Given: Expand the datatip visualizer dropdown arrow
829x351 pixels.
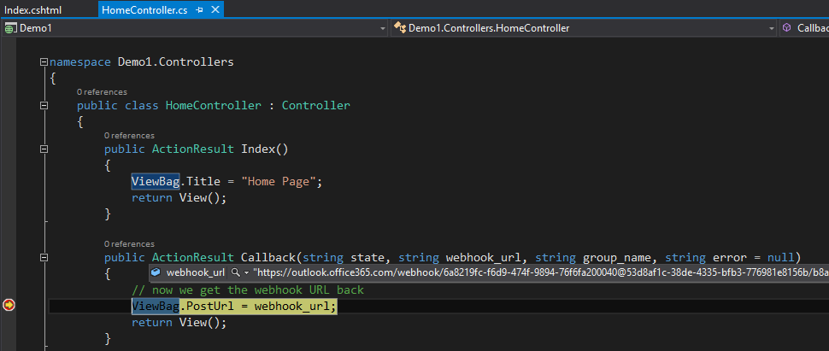Looking at the screenshot, I should pyautogui.click(x=246, y=272).
